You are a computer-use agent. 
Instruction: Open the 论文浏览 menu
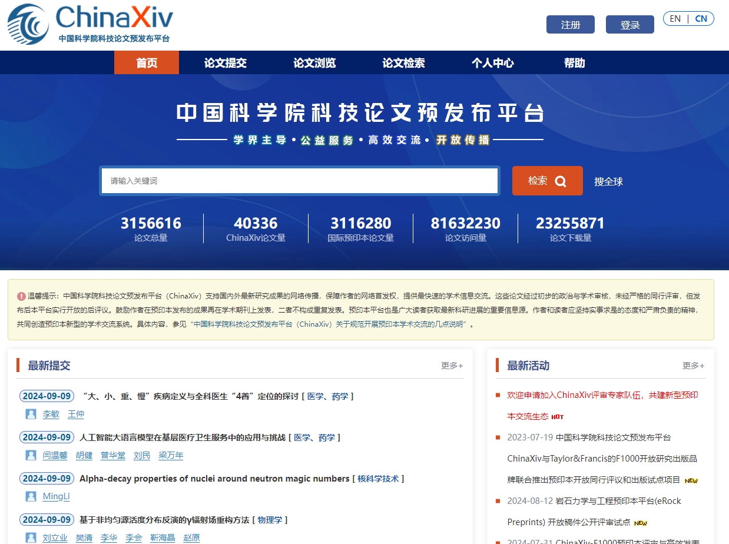314,63
